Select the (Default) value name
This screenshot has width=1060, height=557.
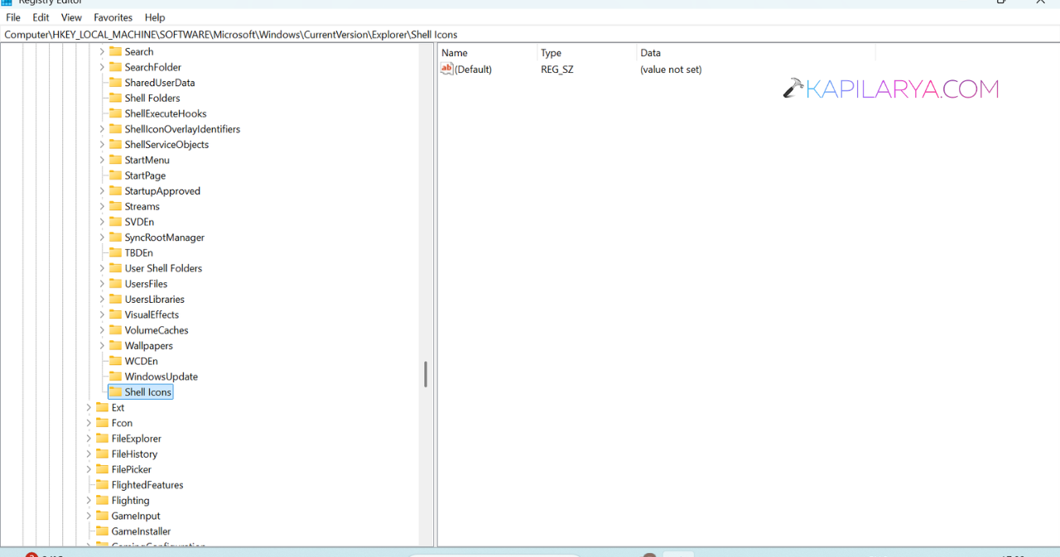coord(474,70)
